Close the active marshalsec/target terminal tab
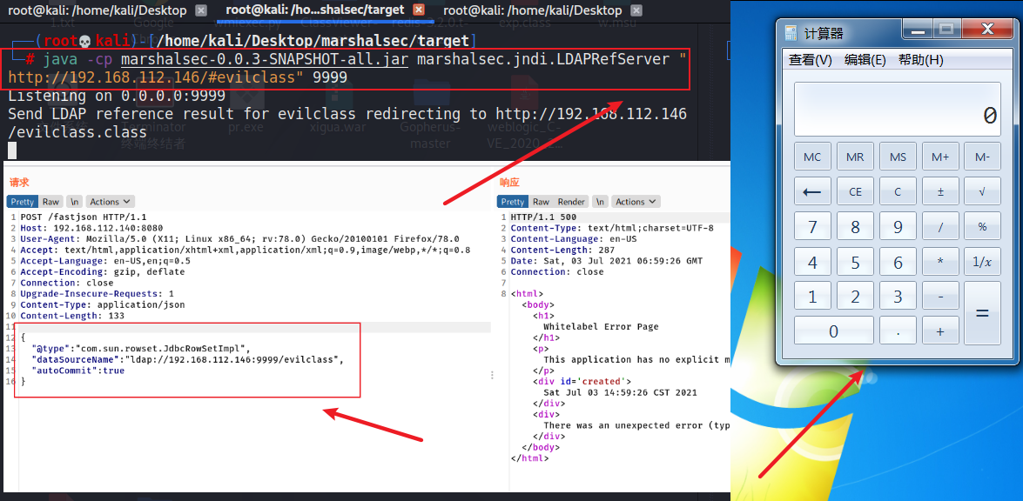This screenshot has height=501, width=1023. [x=419, y=10]
